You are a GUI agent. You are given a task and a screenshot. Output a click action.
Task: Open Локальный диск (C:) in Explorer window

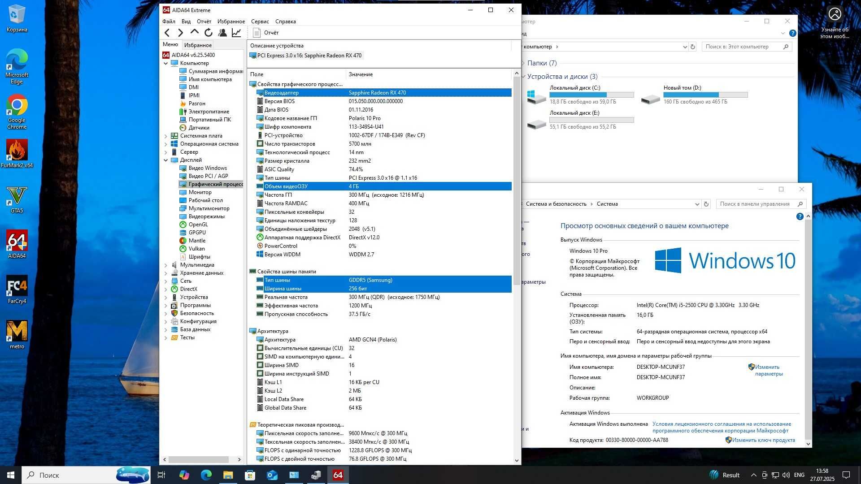(x=581, y=95)
